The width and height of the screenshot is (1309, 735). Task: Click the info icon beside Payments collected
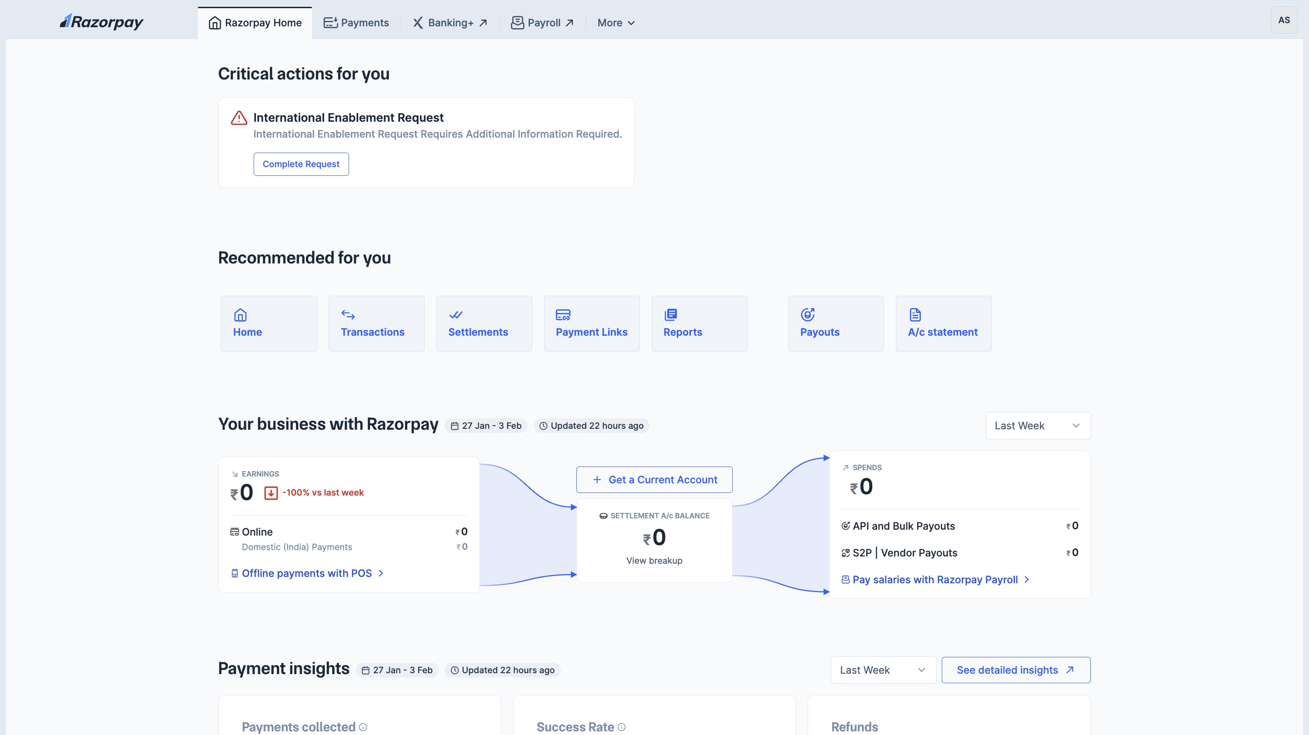363,727
